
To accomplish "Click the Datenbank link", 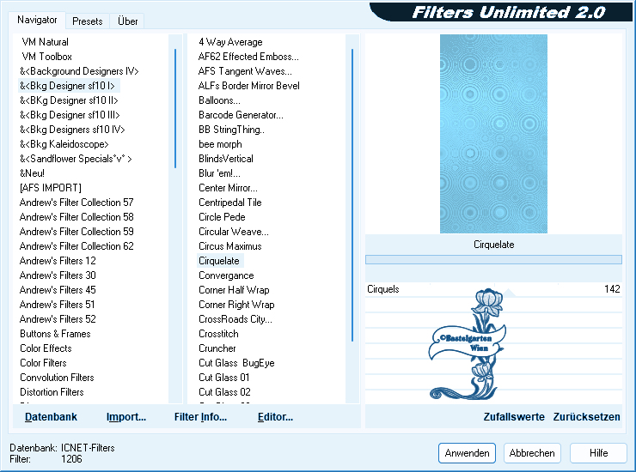I will 51,417.
